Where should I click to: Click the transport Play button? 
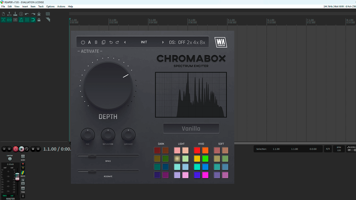pyautogui.click(x=22, y=149)
